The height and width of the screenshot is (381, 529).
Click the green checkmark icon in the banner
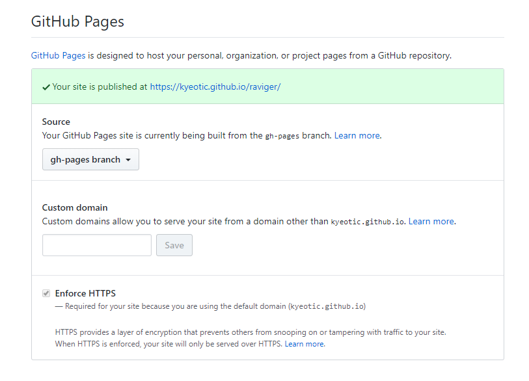(x=46, y=86)
